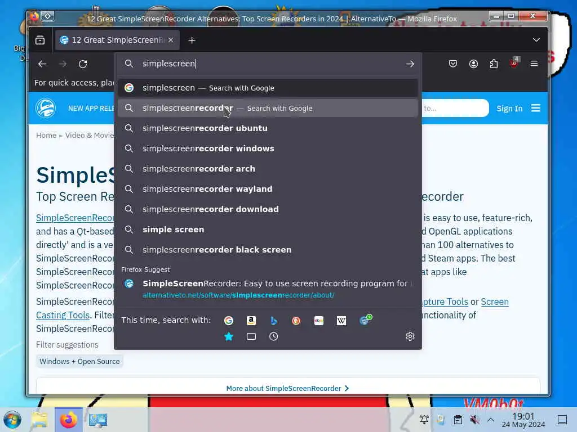Search history with the clock icon
Image resolution: width=577 pixels, height=432 pixels.
[x=273, y=336]
